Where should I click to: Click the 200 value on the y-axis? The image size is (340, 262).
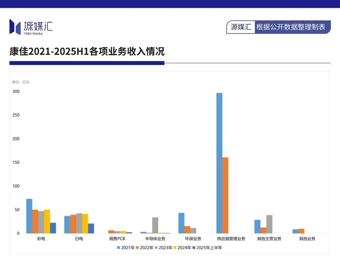16,139
